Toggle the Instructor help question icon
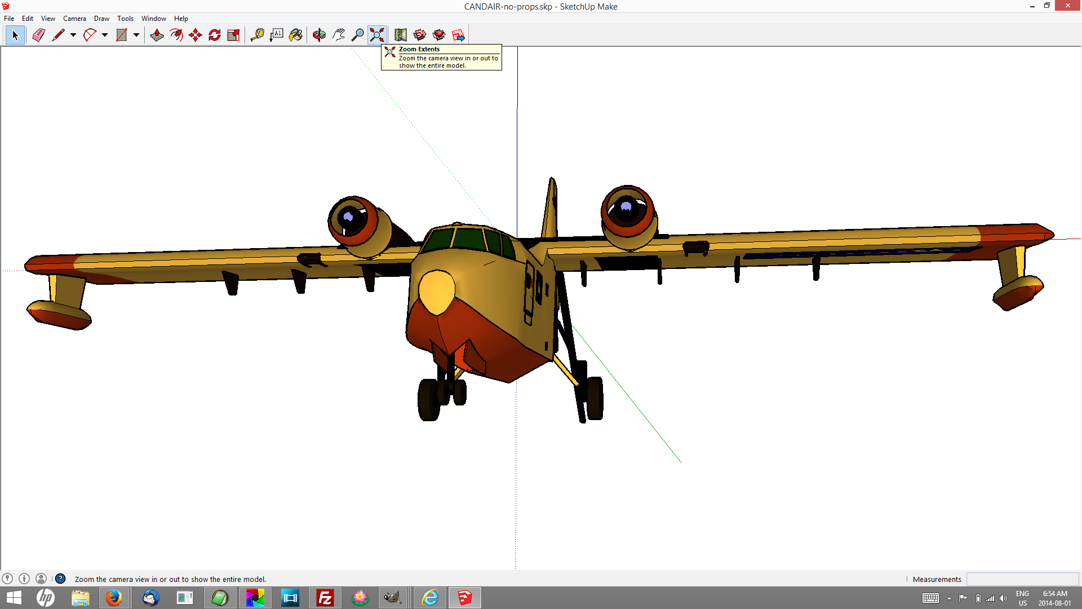 pyautogui.click(x=60, y=579)
